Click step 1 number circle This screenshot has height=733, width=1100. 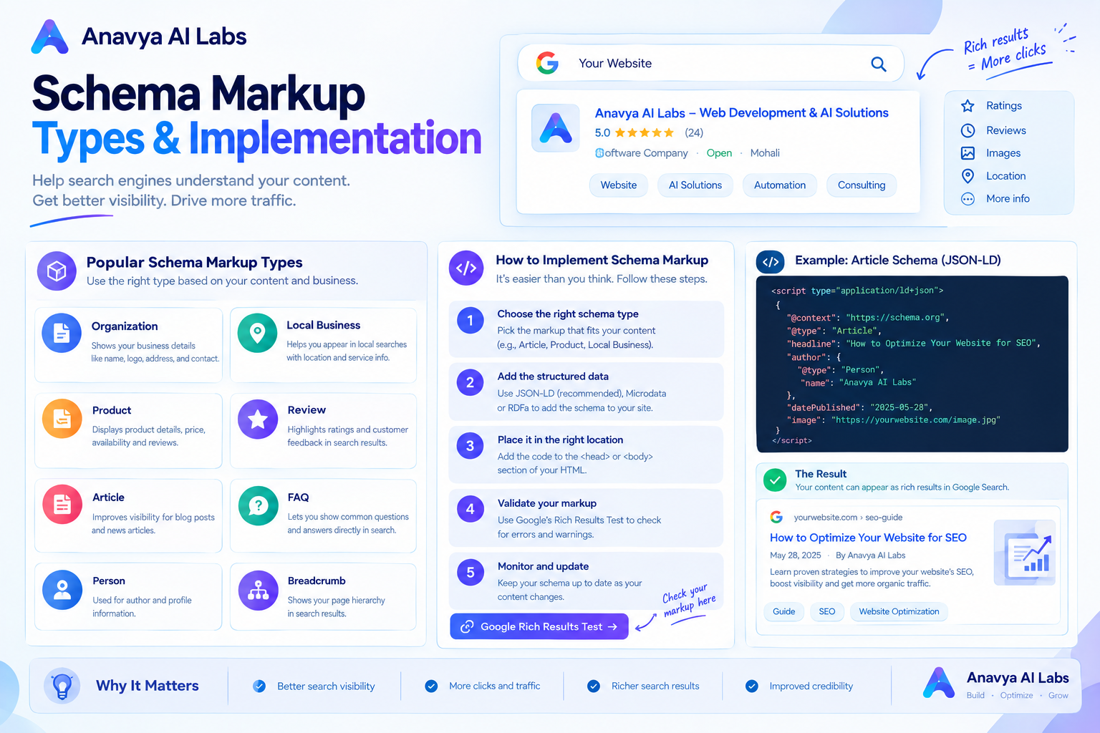coord(470,321)
